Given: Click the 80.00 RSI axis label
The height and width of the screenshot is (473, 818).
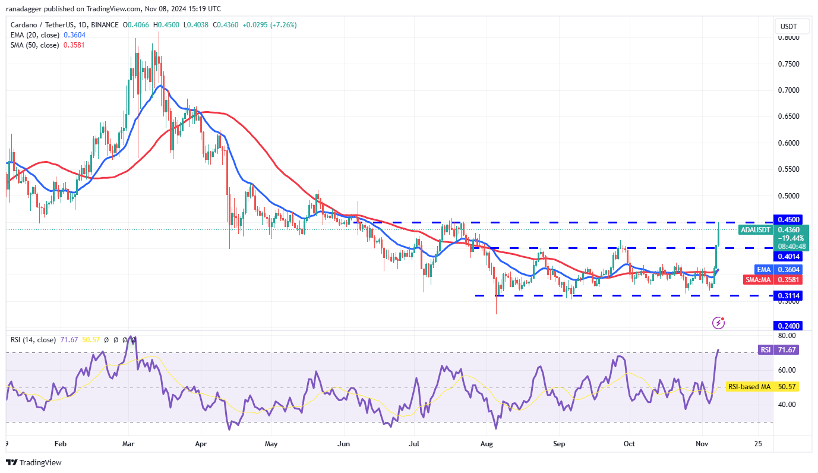Looking at the screenshot, I should coord(788,335).
